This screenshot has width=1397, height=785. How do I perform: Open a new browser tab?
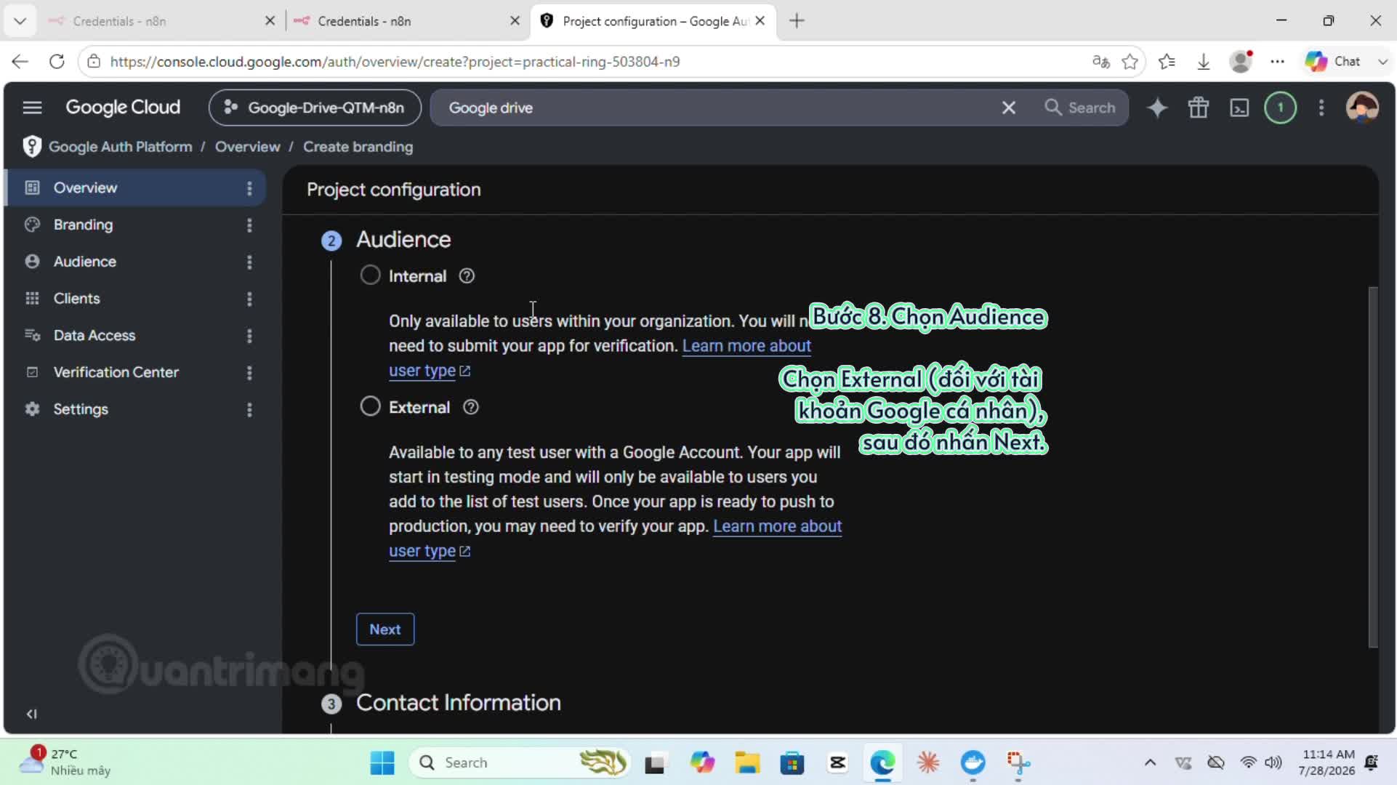[x=797, y=21]
